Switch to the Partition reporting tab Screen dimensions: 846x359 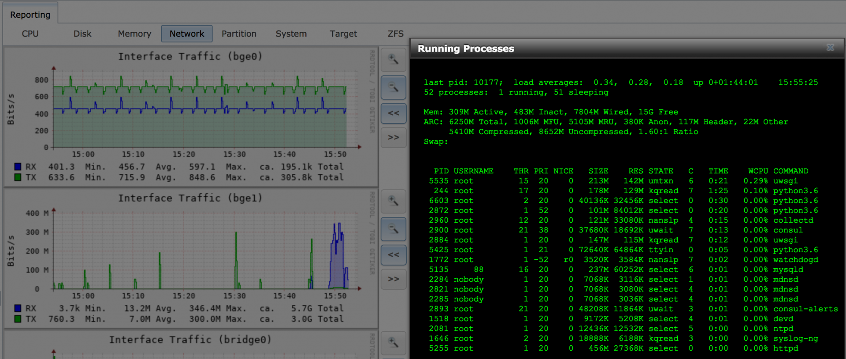(x=239, y=34)
